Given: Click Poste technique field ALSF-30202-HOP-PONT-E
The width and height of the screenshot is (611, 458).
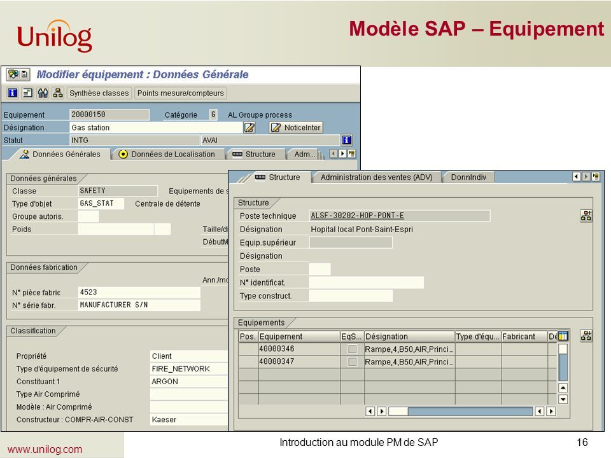Looking at the screenshot, I should [x=400, y=216].
